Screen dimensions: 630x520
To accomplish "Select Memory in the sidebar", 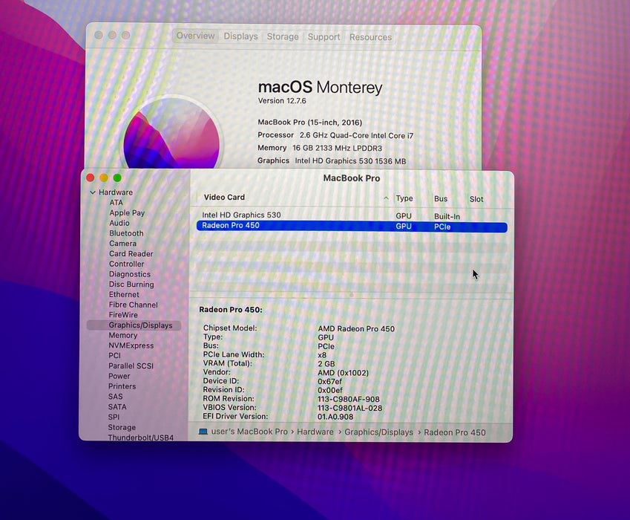I will click(123, 336).
